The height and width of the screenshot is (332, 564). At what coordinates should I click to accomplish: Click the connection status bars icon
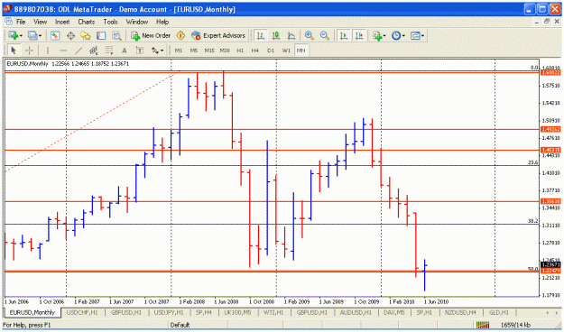click(x=483, y=325)
